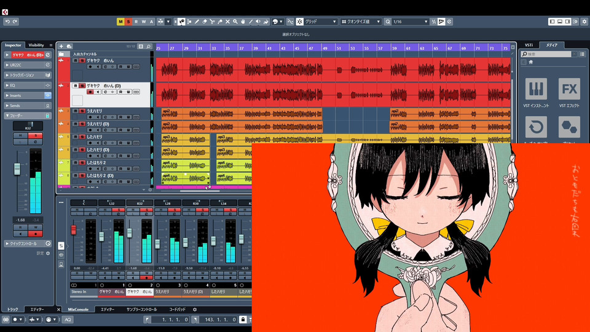Open MixConsole lower zone settings gear
Viewport: 590px width, 332px height.
[195, 309]
